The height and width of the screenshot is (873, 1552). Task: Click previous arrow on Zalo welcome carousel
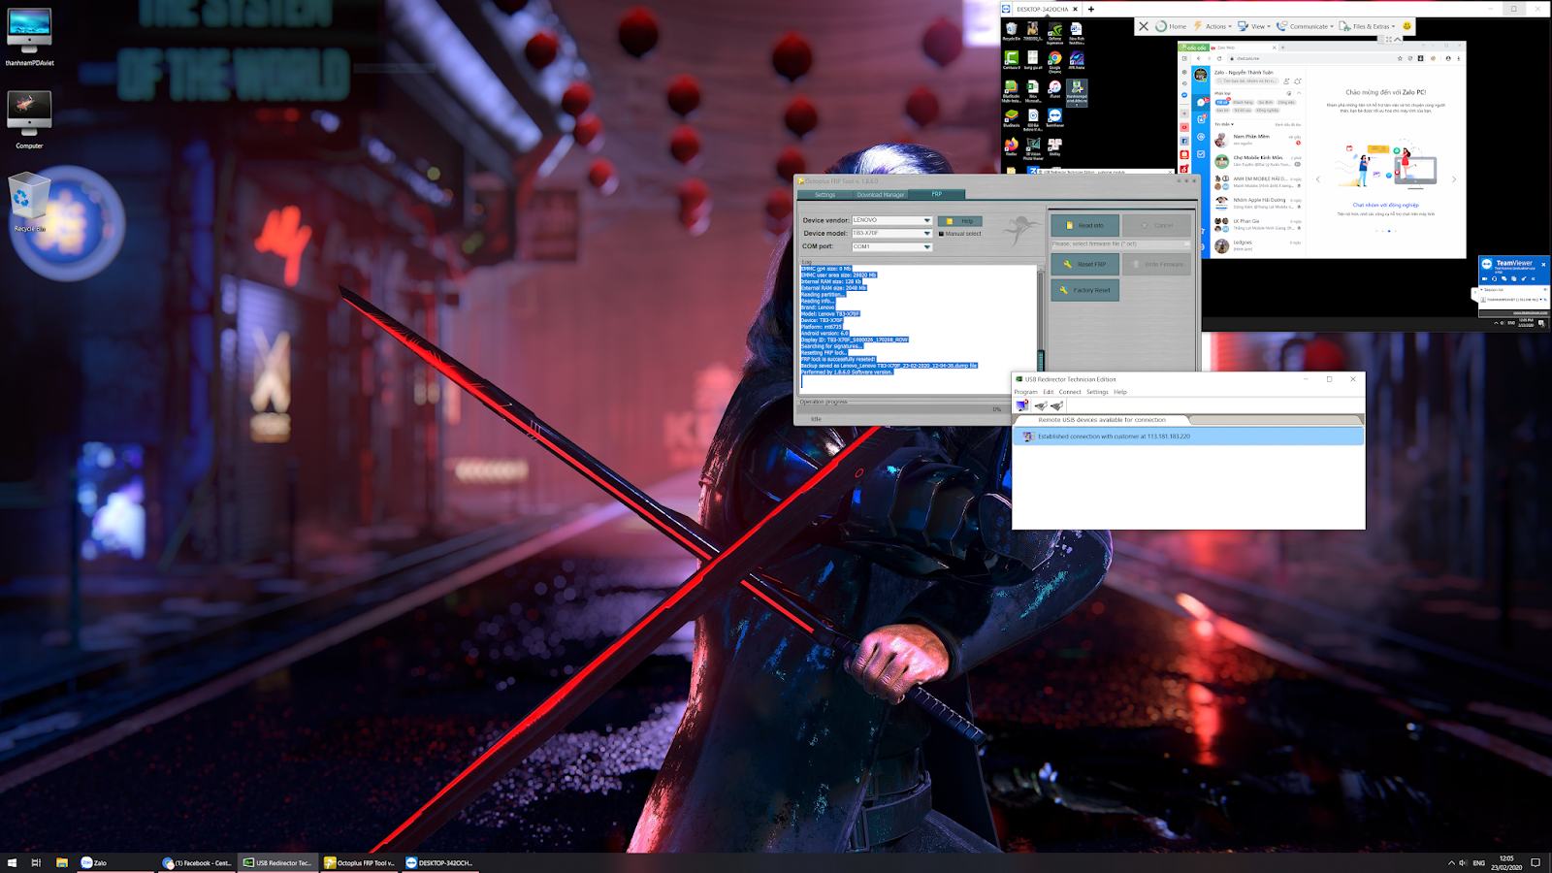tap(1317, 179)
